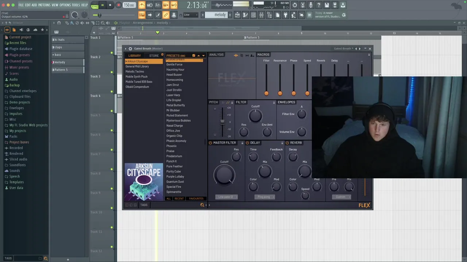The height and width of the screenshot is (262, 467).
Task: Click the tempo 150.000 field
Action: (x=129, y=5)
